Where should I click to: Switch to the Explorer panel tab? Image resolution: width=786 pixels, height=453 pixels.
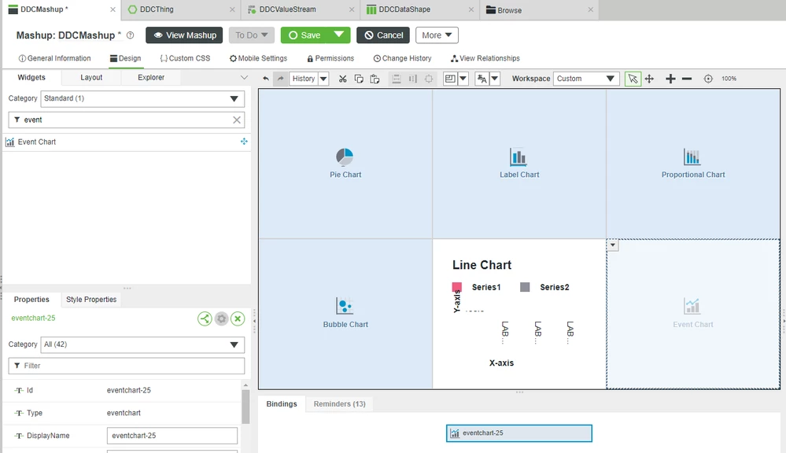click(x=151, y=78)
